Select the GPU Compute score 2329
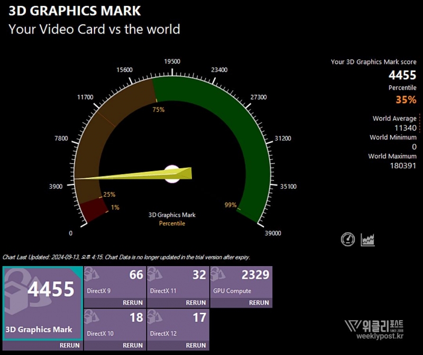The width and height of the screenshot is (423, 355). (255, 275)
